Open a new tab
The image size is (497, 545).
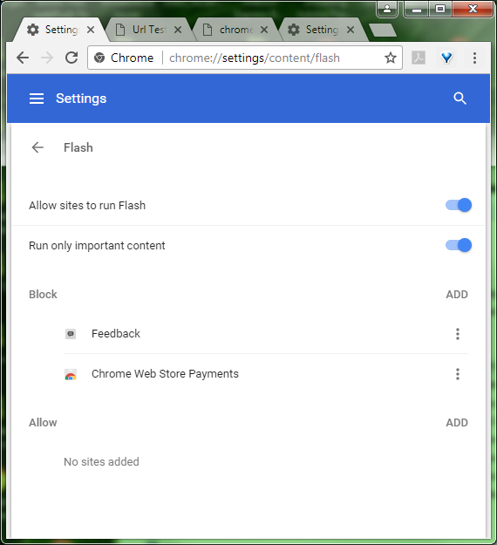coord(382,30)
